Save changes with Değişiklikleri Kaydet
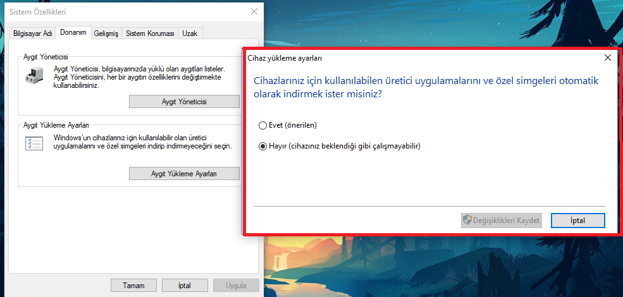The height and width of the screenshot is (297, 623). 502,221
